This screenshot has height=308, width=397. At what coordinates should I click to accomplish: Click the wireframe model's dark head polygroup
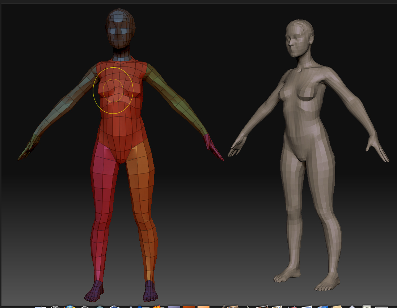(120, 28)
